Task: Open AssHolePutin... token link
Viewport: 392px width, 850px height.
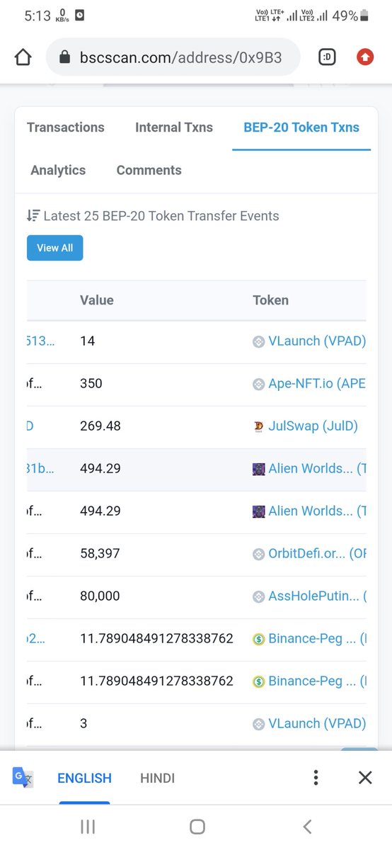Action: [x=317, y=596]
